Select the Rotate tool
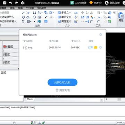The image size is (125, 125). pyautogui.click(x=87, y=13)
